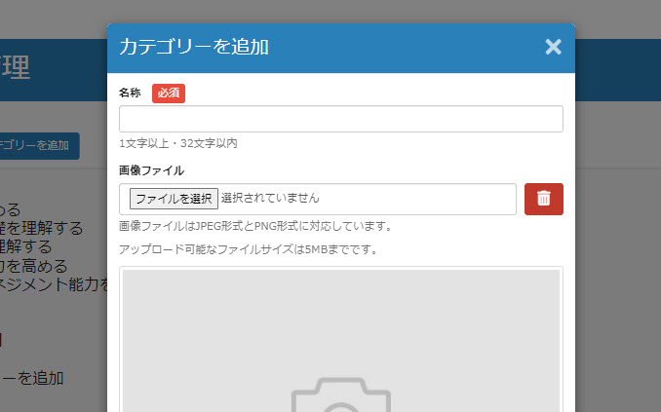
Task: Click the JPEG形式とPNG形式 format note
Action: (x=255, y=226)
